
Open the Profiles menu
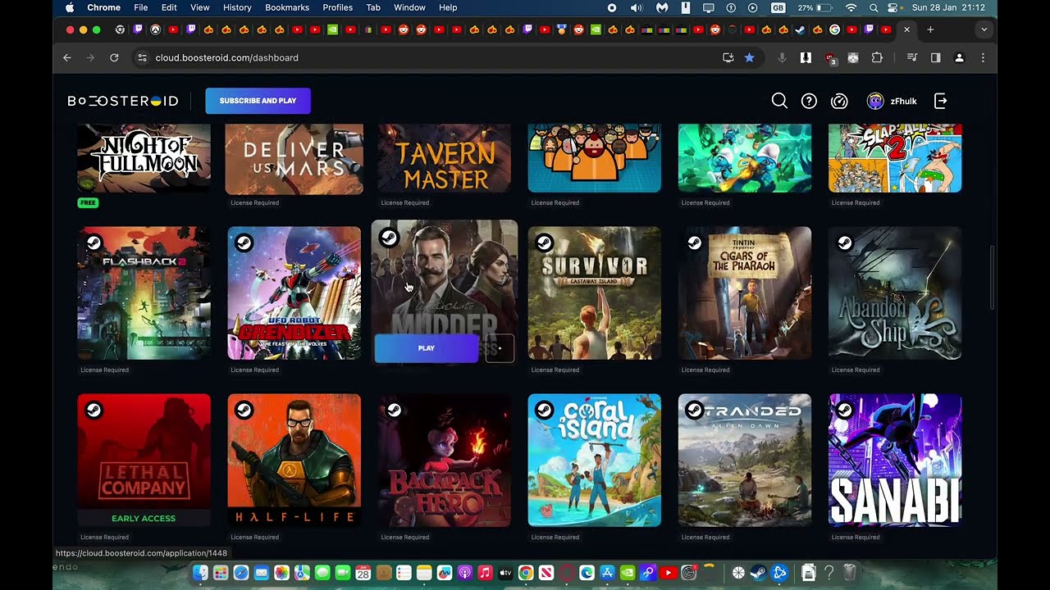[x=337, y=7]
